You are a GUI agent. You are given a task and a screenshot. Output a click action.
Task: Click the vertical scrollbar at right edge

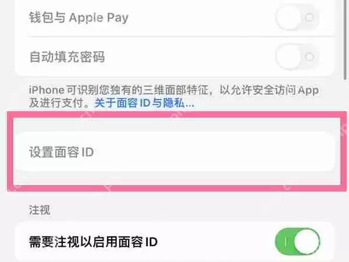(x=345, y=40)
